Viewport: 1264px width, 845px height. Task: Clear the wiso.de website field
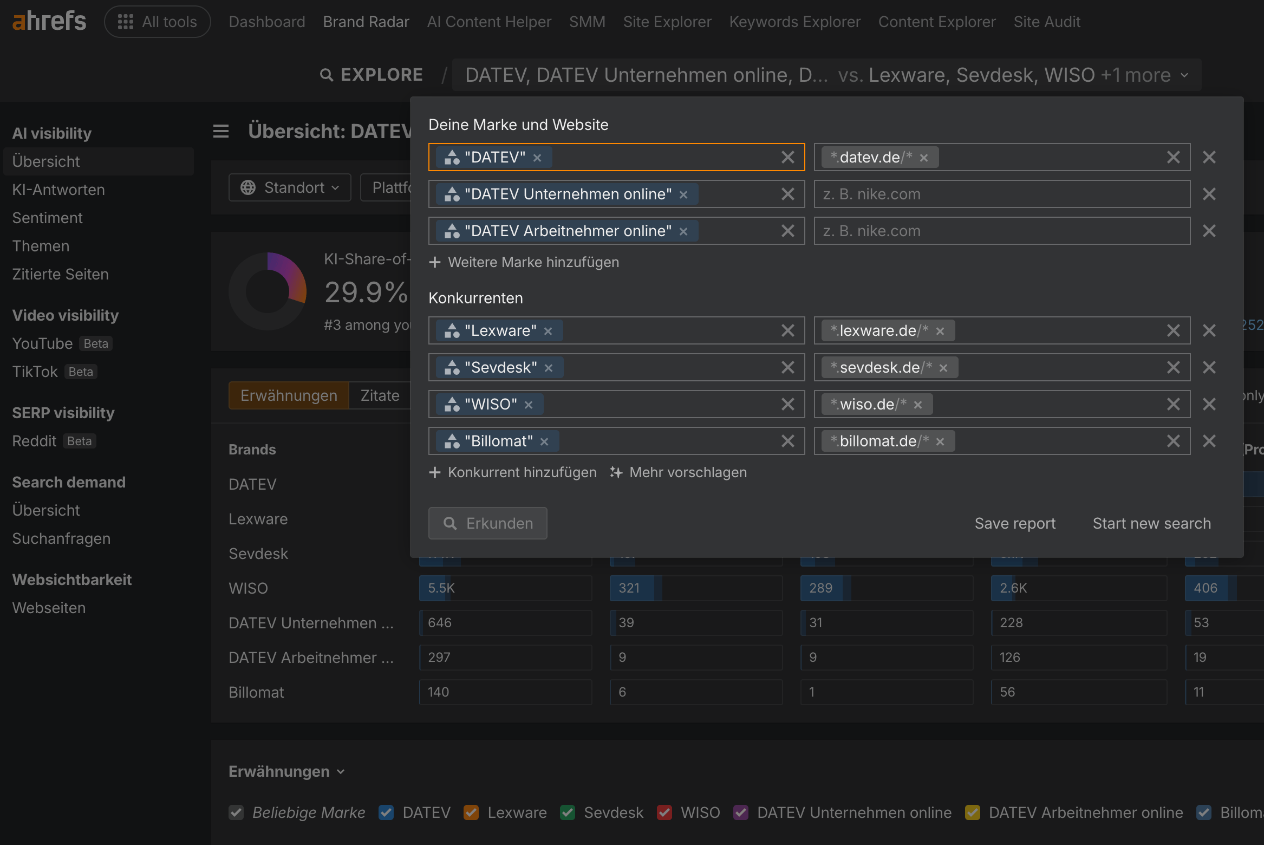point(1173,404)
